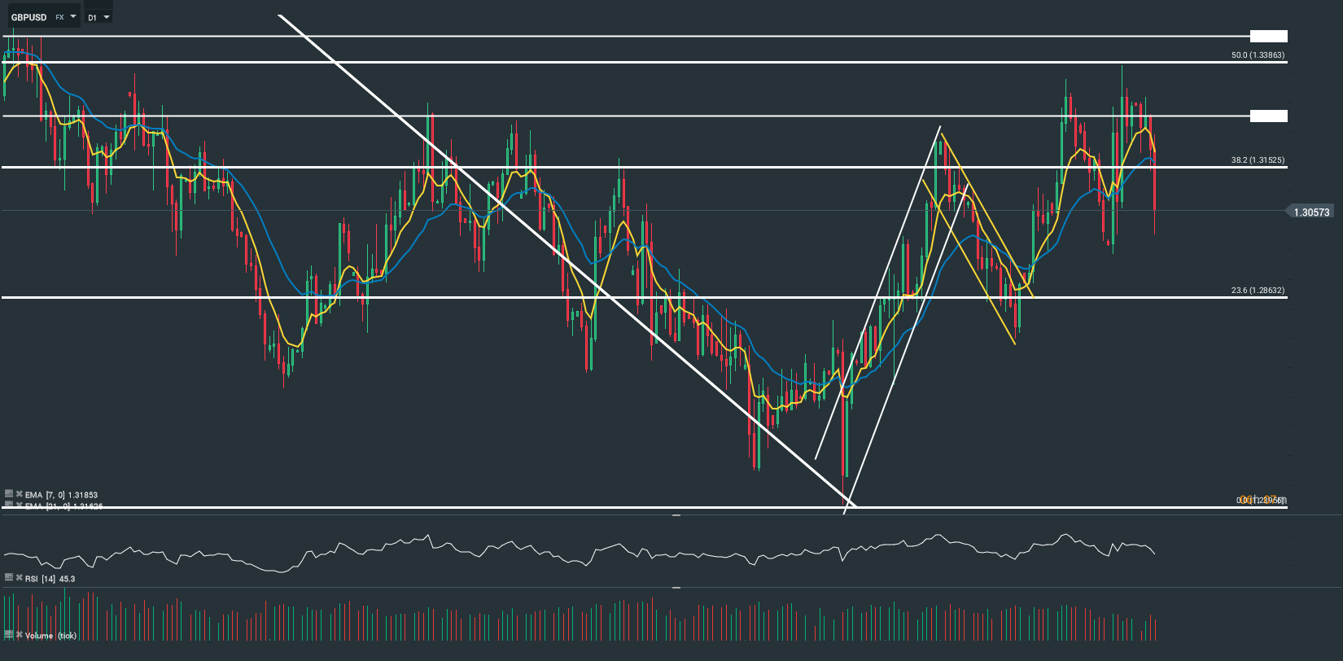Image resolution: width=1343 pixels, height=661 pixels.
Task: Remove the Volume (tick) indicator
Action: coord(19,634)
